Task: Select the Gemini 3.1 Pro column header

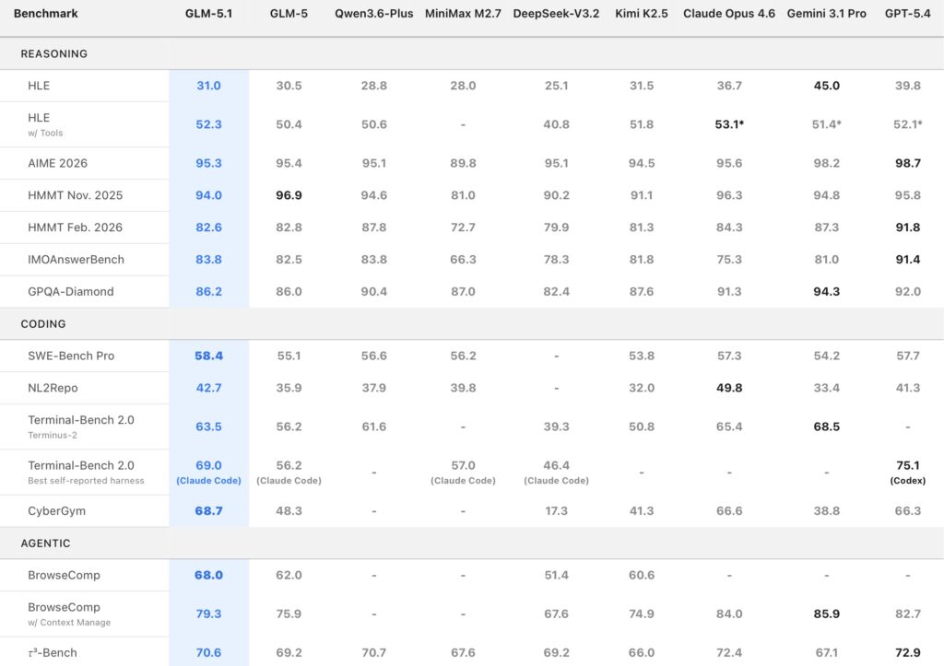Action: point(826,14)
